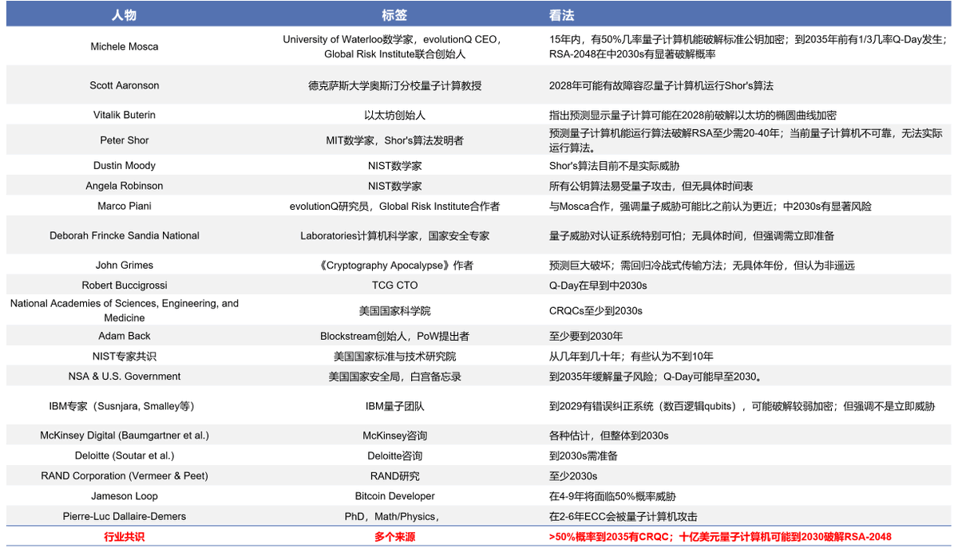The image size is (958, 548).
Task: Click the Bitcoin Developer cell
Action: click(394, 496)
